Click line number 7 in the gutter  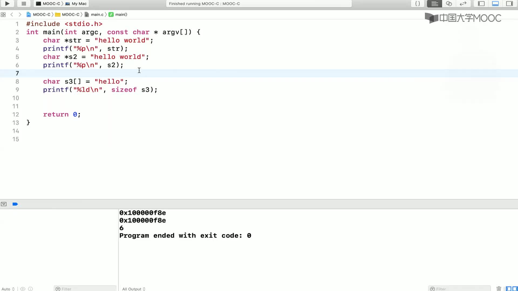click(17, 73)
